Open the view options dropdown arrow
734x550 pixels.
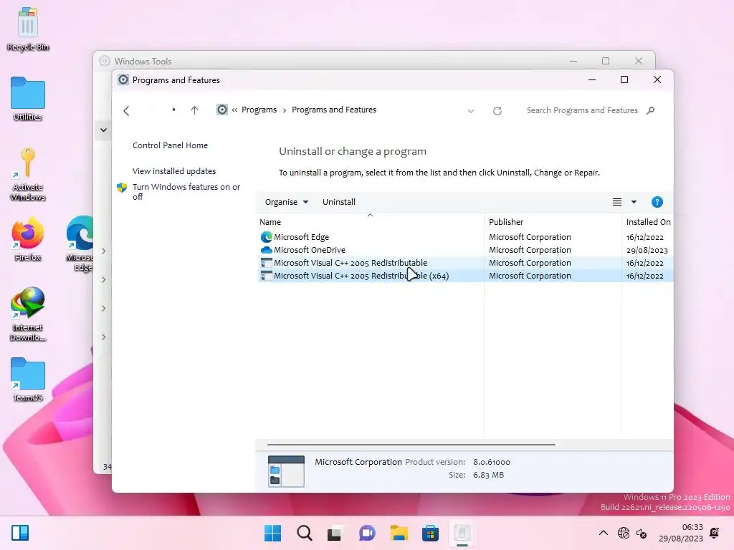[x=634, y=202]
